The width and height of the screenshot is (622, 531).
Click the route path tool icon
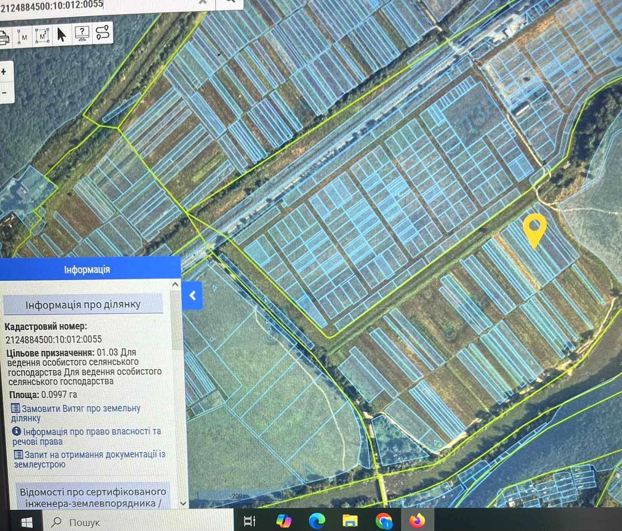click(x=102, y=33)
